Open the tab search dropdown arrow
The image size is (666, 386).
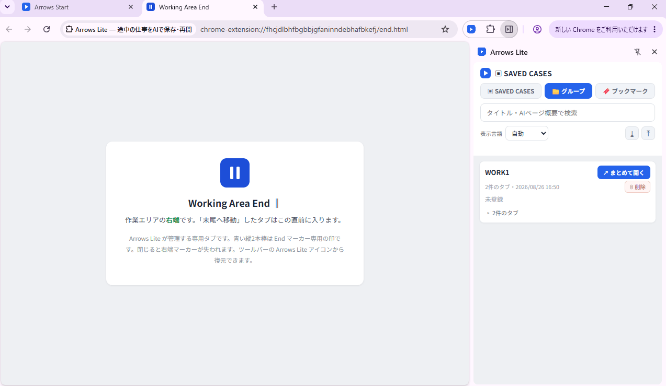pos(7,7)
